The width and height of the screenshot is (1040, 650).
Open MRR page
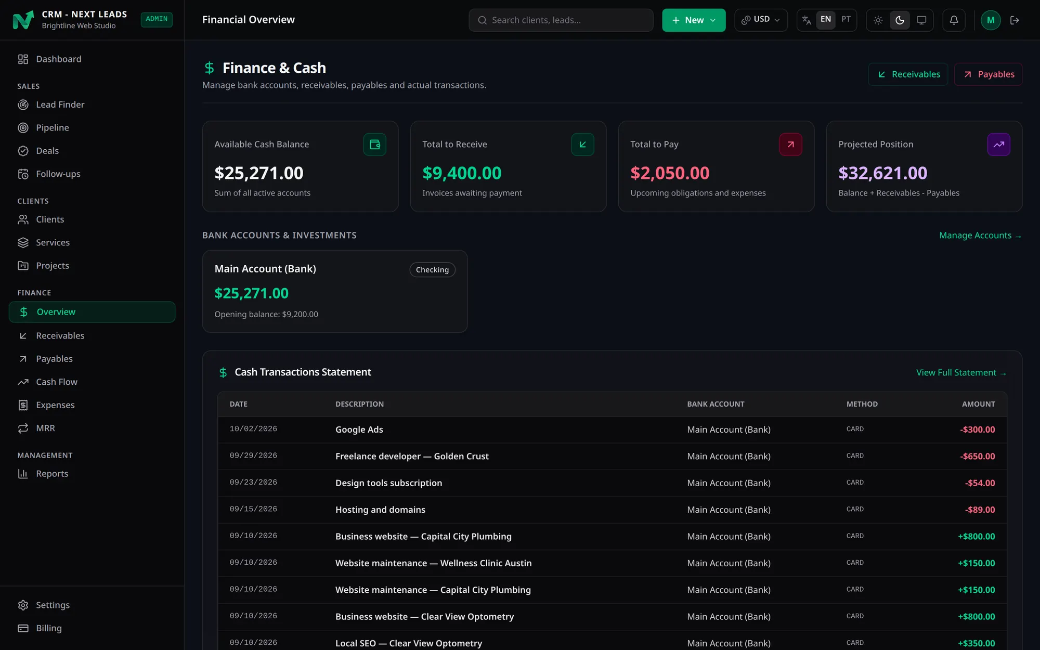(x=92, y=428)
